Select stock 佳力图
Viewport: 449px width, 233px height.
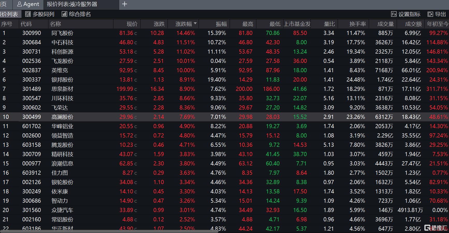coord(60,173)
